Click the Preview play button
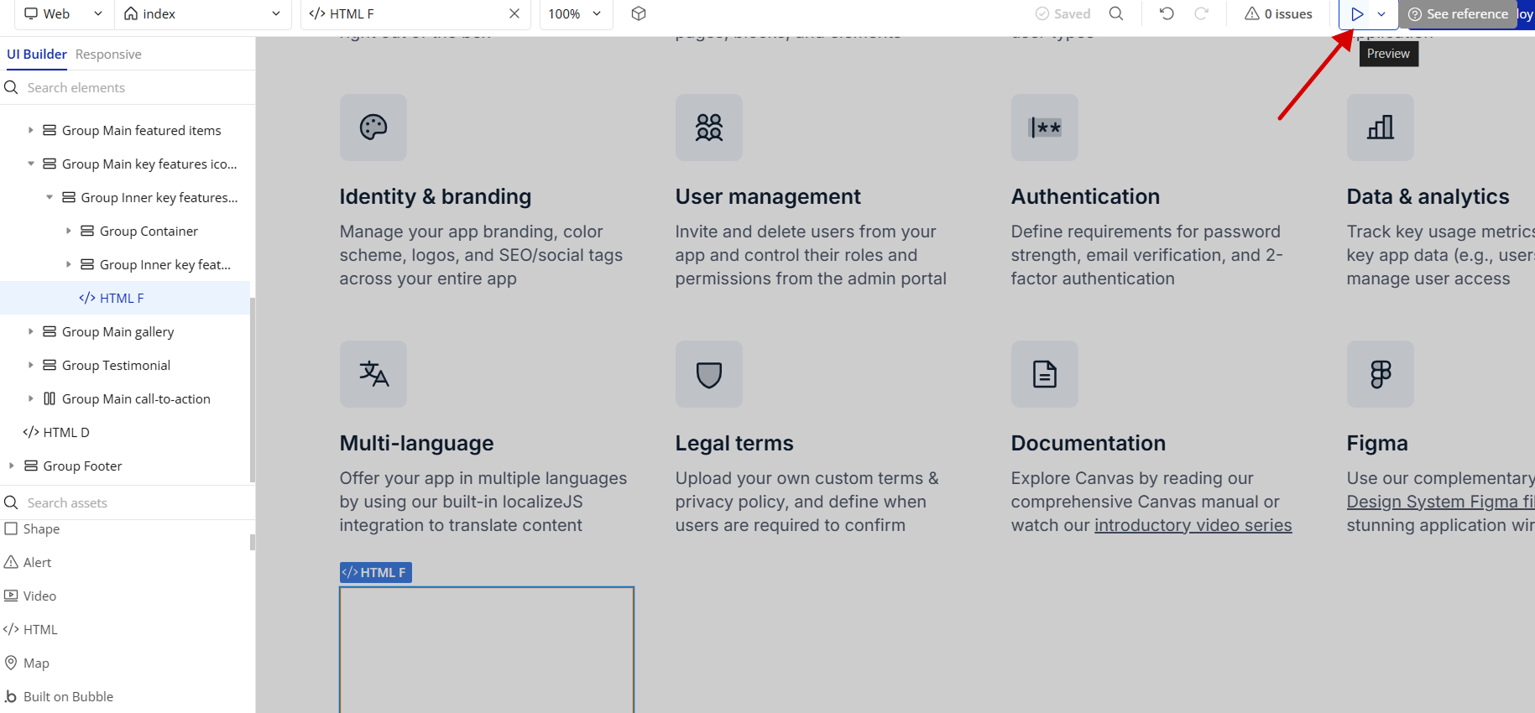 (x=1356, y=14)
